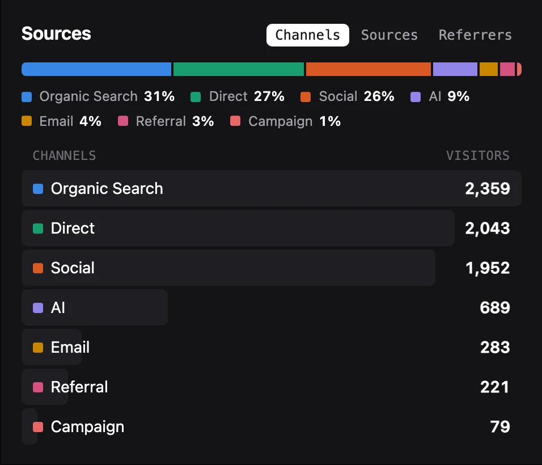This screenshot has height=465, width=542.
Task: Click the amber Email bar segment
Action: coord(488,69)
